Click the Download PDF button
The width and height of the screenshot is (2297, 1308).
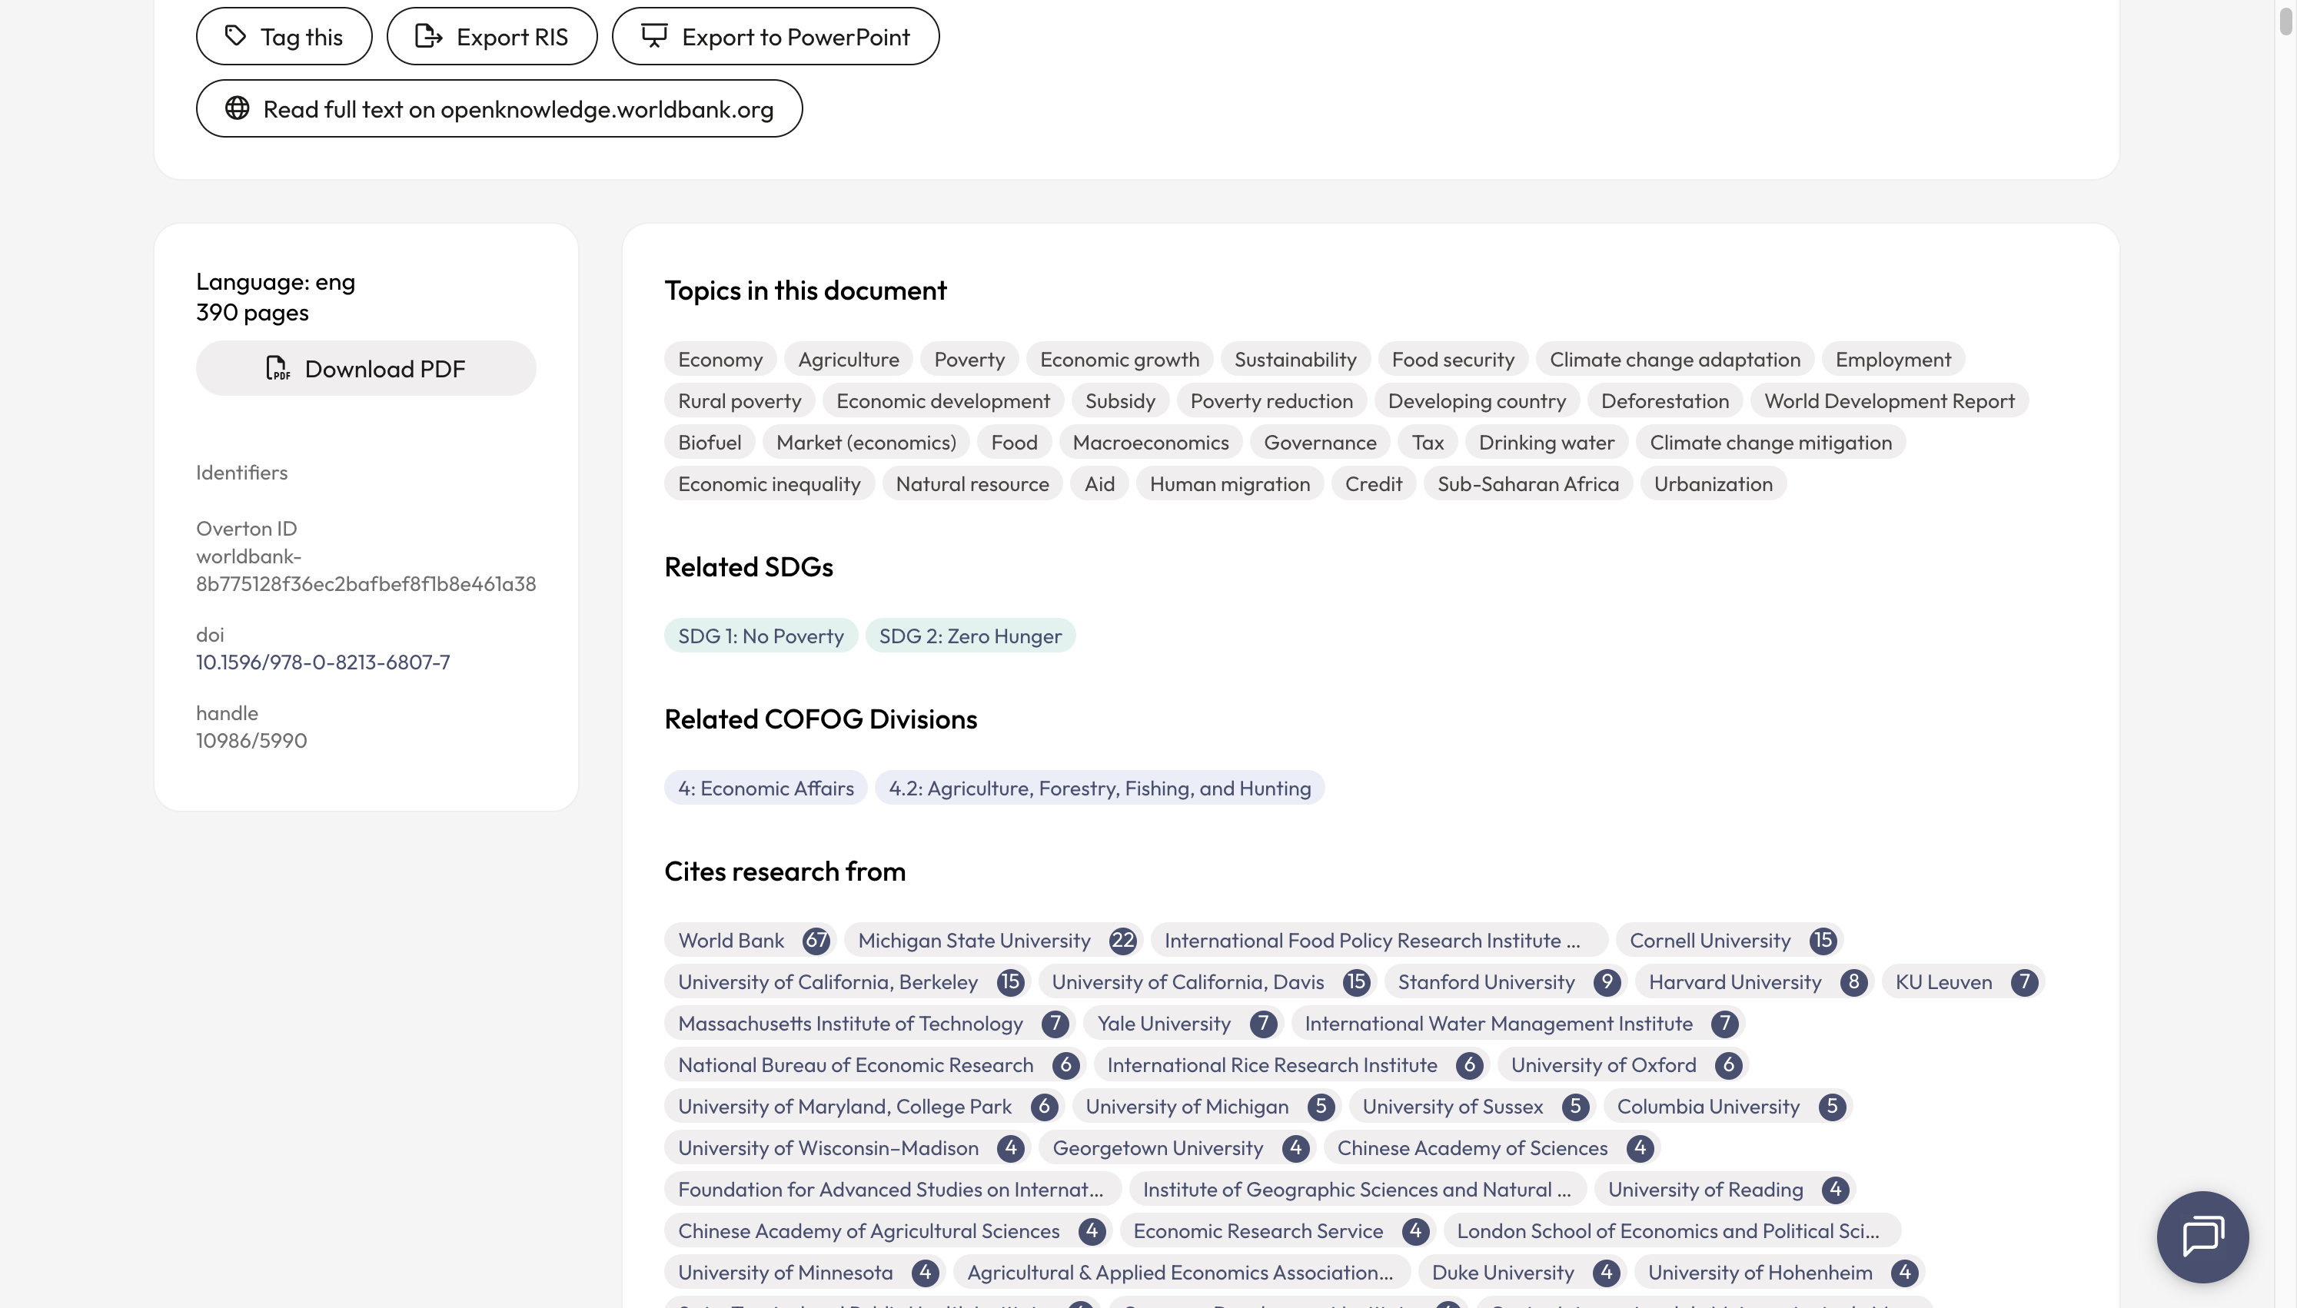366,368
